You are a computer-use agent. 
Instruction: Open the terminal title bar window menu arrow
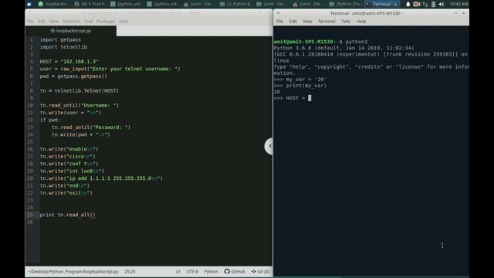click(278, 13)
